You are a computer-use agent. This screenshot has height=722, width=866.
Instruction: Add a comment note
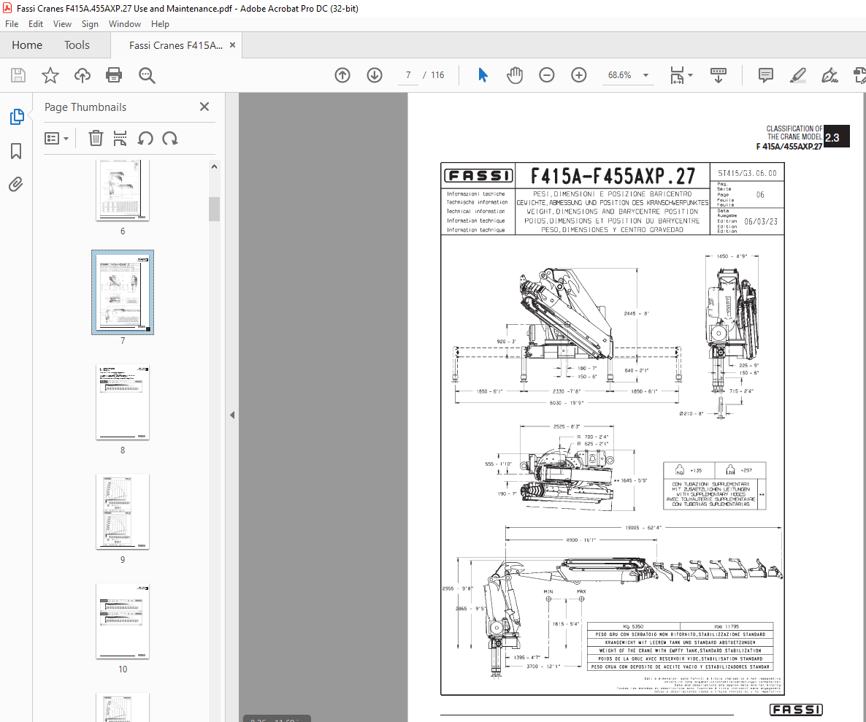click(765, 75)
